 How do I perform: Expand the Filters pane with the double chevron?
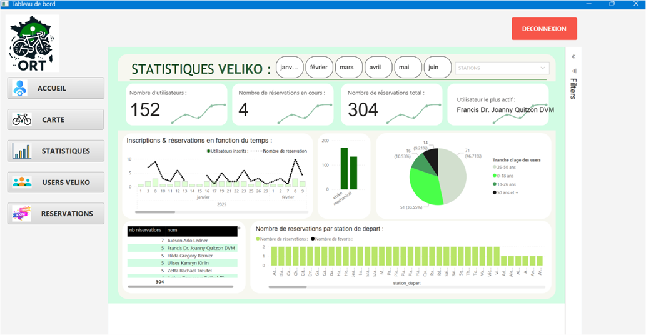pyautogui.click(x=573, y=56)
